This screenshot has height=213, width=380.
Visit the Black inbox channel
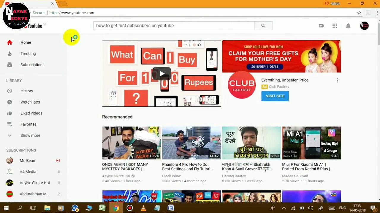[x=171, y=176]
